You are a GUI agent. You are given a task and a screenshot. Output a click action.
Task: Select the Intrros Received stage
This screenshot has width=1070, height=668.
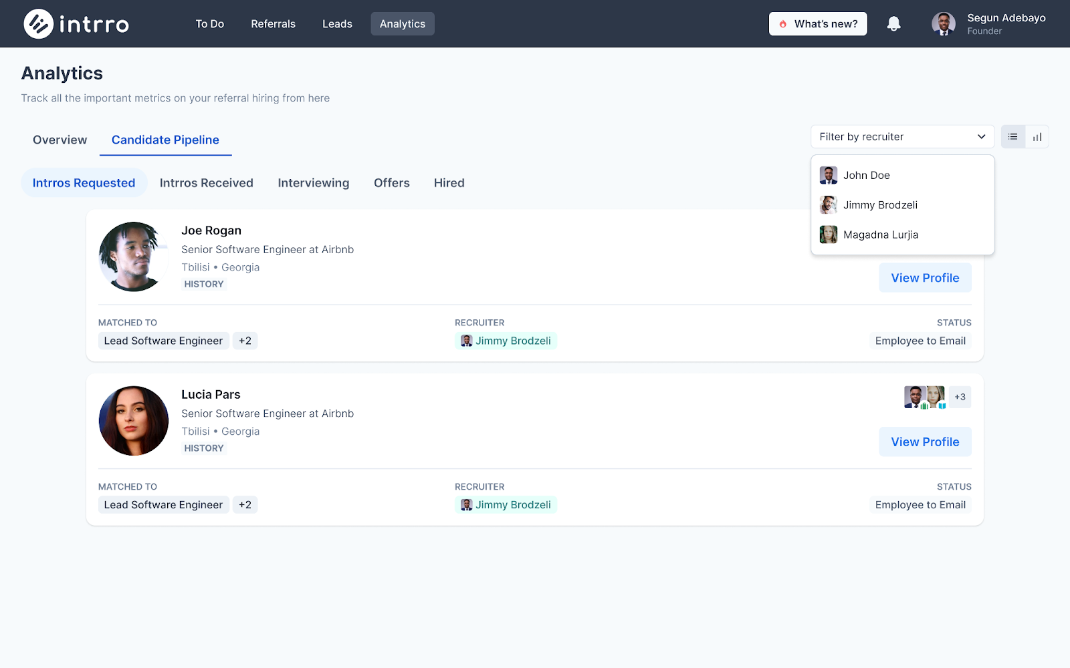tap(207, 183)
